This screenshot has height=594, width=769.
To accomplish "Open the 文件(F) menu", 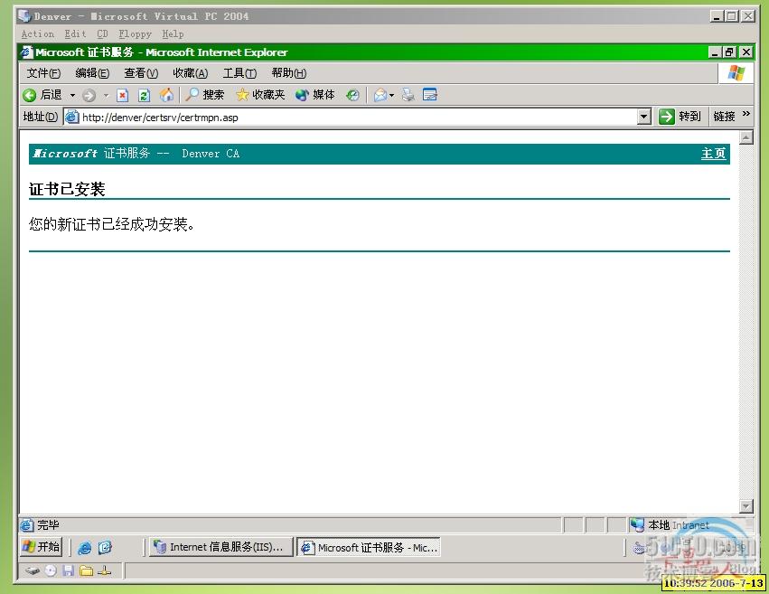I will tap(43, 73).
